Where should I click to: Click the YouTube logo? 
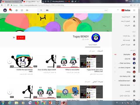[x=126, y=10]
